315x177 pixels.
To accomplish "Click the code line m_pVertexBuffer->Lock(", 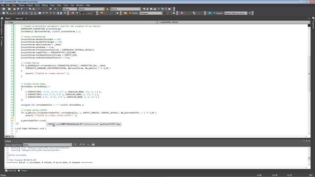I will pyautogui.click(x=33, y=120).
